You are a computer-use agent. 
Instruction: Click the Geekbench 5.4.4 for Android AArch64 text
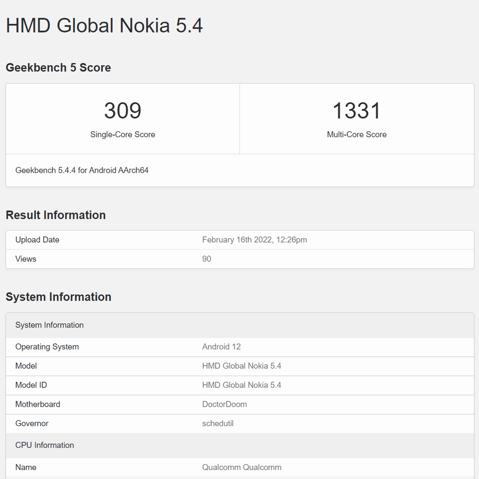[83, 170]
